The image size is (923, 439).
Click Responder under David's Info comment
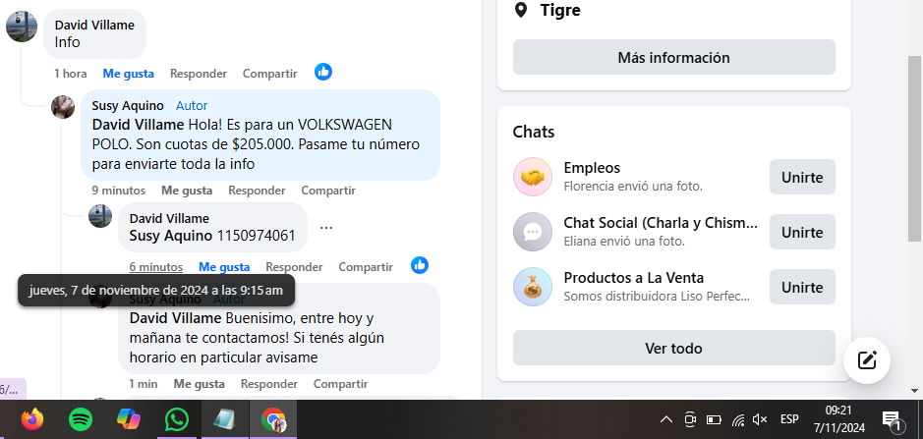tap(199, 74)
